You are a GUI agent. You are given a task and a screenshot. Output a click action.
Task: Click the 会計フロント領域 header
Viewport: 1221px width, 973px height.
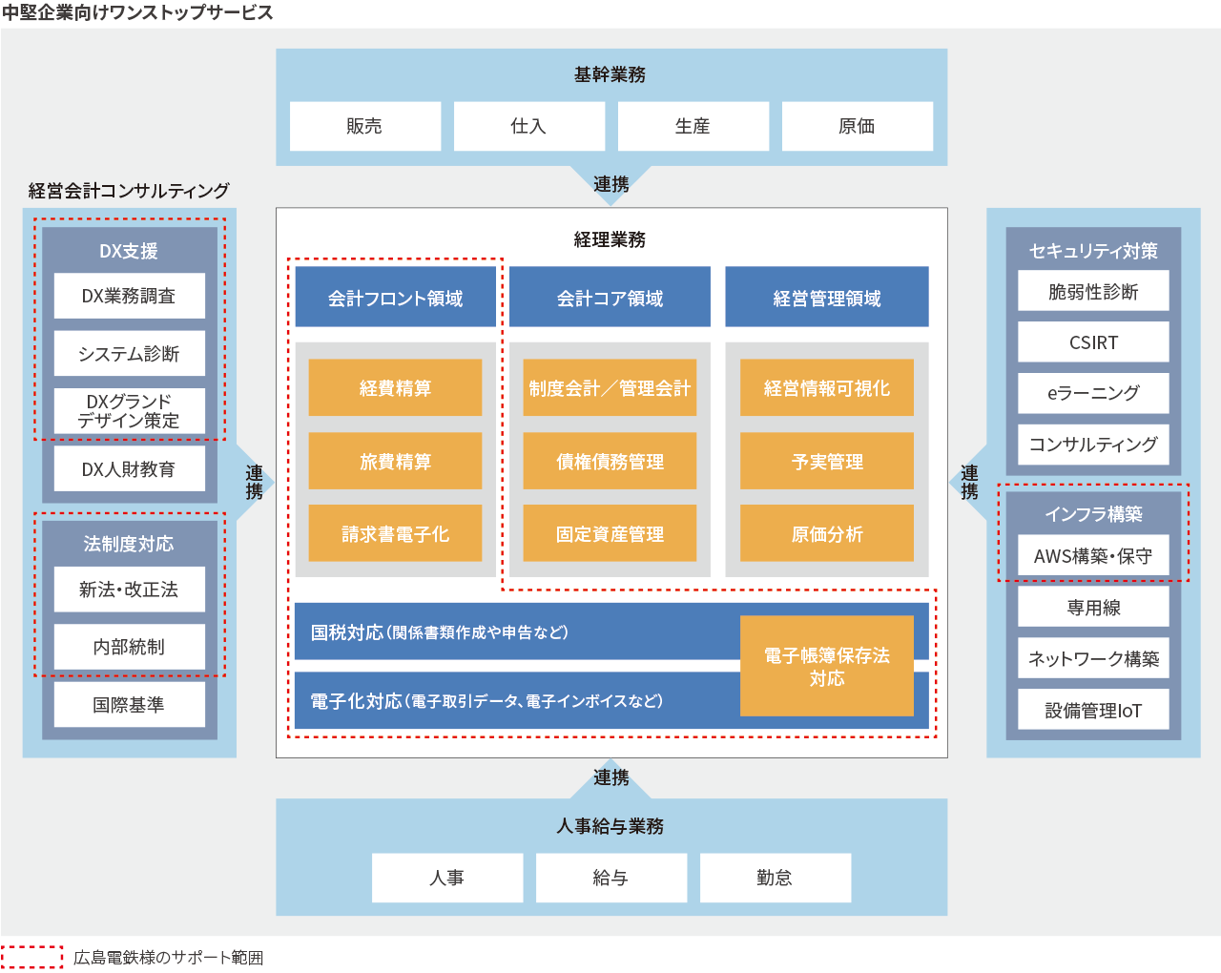point(396,298)
